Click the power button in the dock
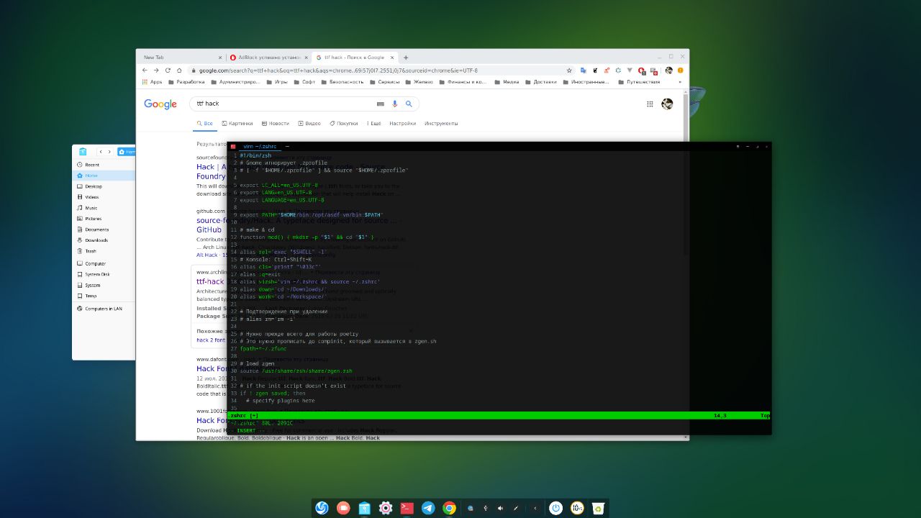Viewport: 921px width, 518px height. 555,508
